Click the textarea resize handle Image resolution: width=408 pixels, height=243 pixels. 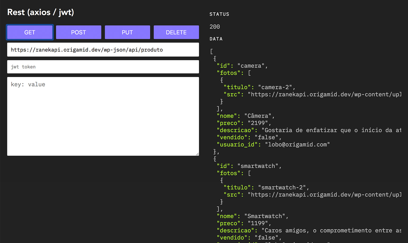(197, 154)
